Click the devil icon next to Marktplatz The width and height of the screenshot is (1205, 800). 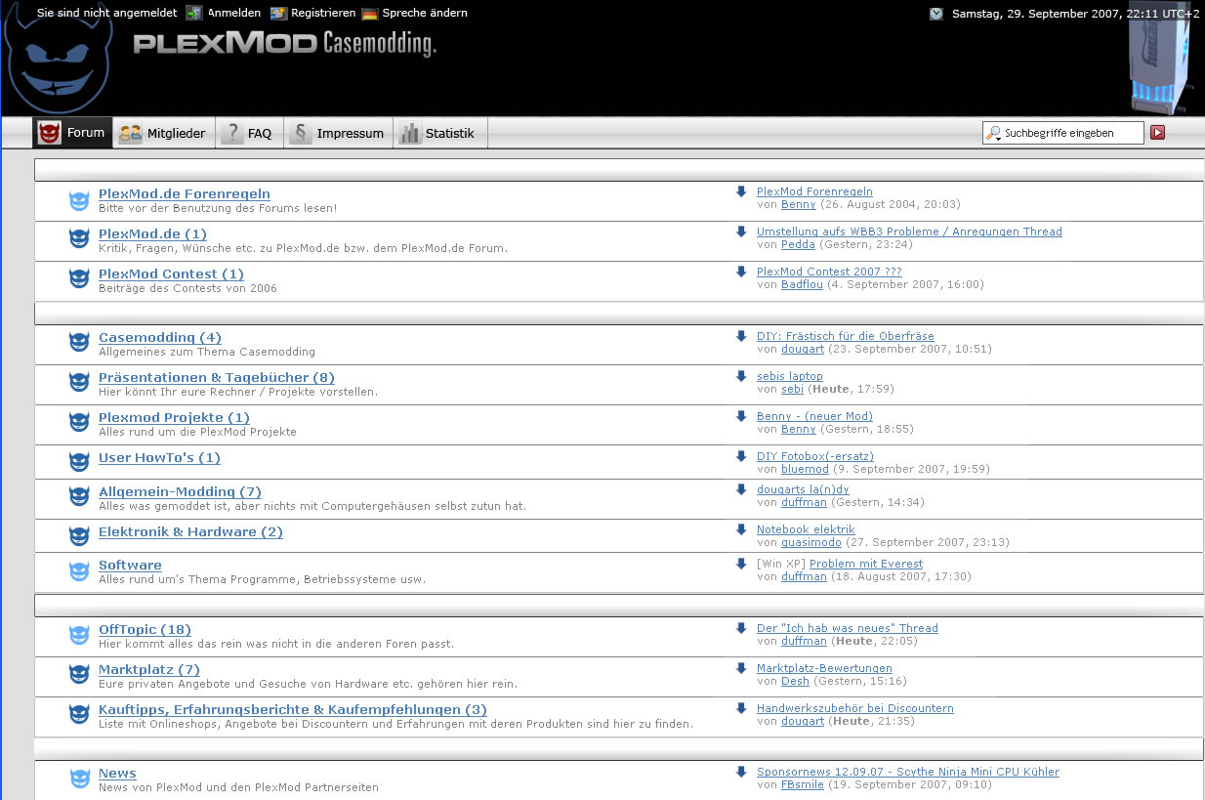(x=79, y=675)
